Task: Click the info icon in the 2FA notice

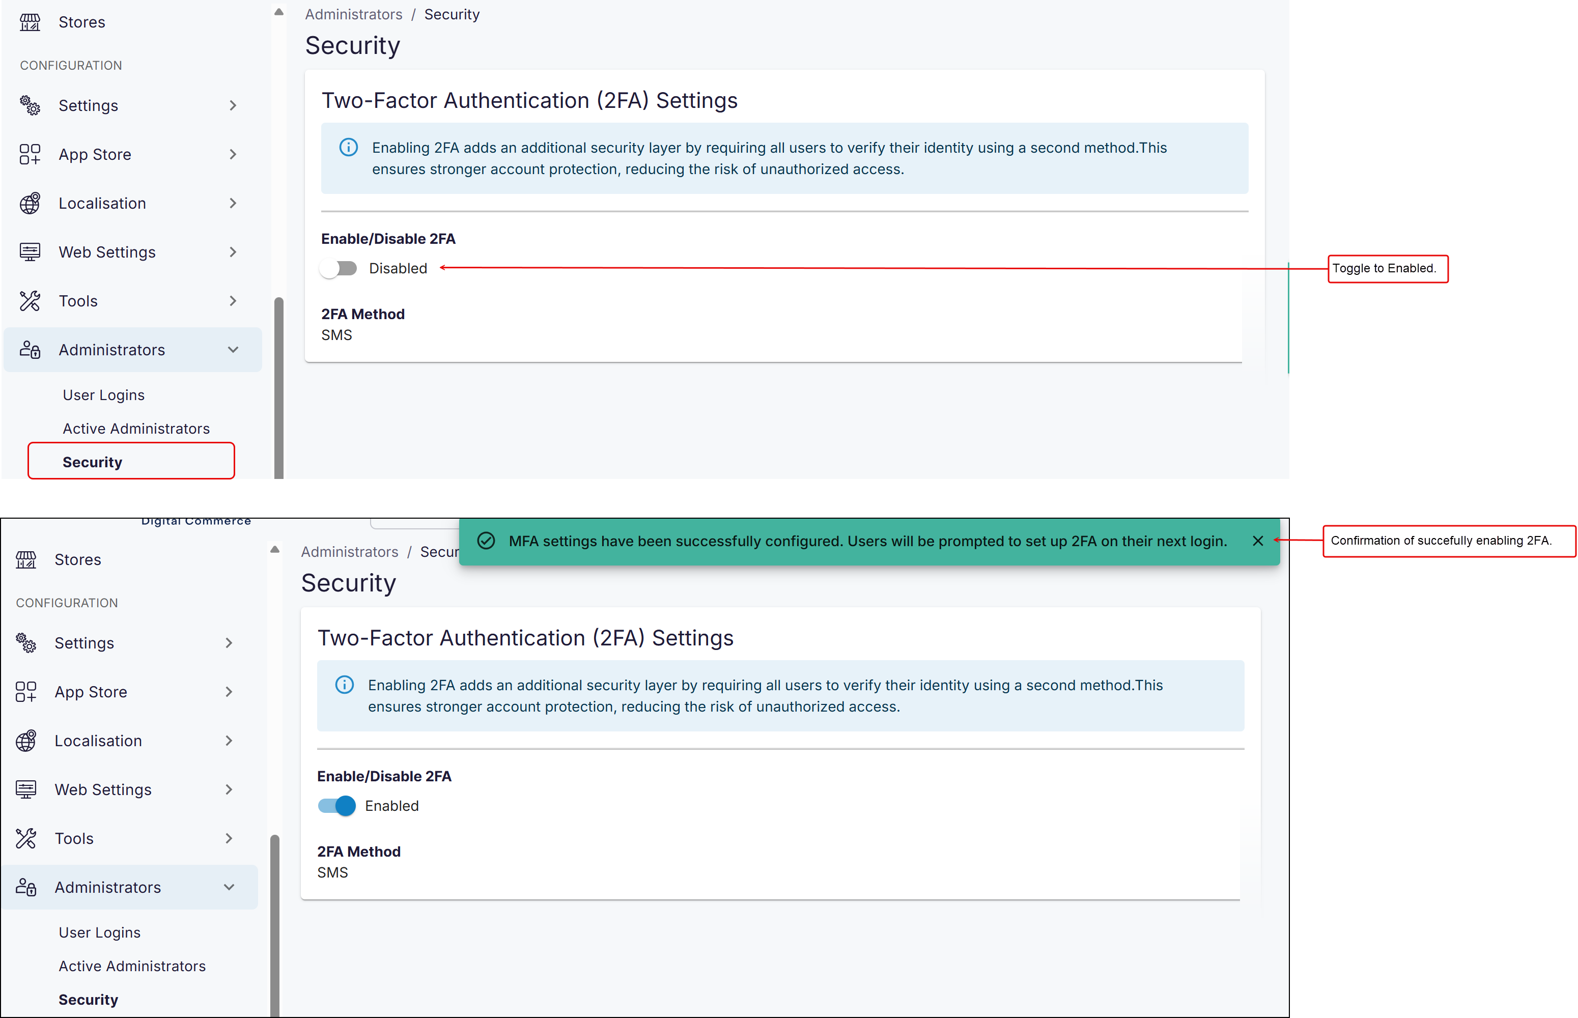Action: pyautogui.click(x=348, y=148)
